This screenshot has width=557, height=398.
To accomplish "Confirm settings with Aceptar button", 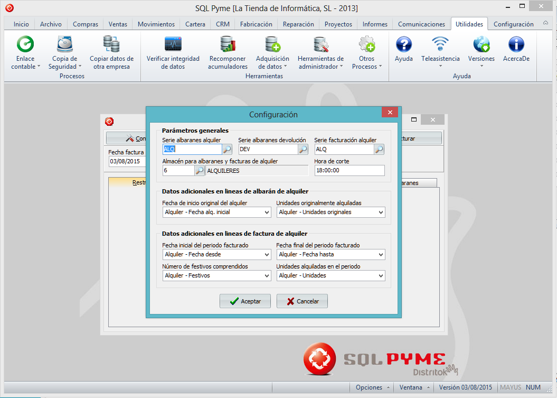I will [x=245, y=301].
